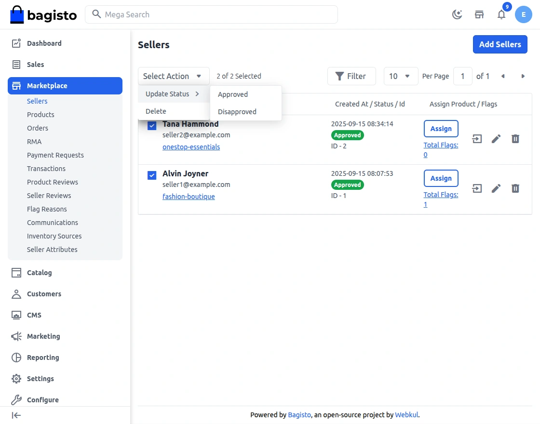Uncheck Tana Hammond's row checkbox
The width and height of the screenshot is (540, 424).
coord(152,126)
